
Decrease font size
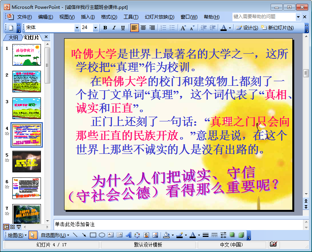192,28
